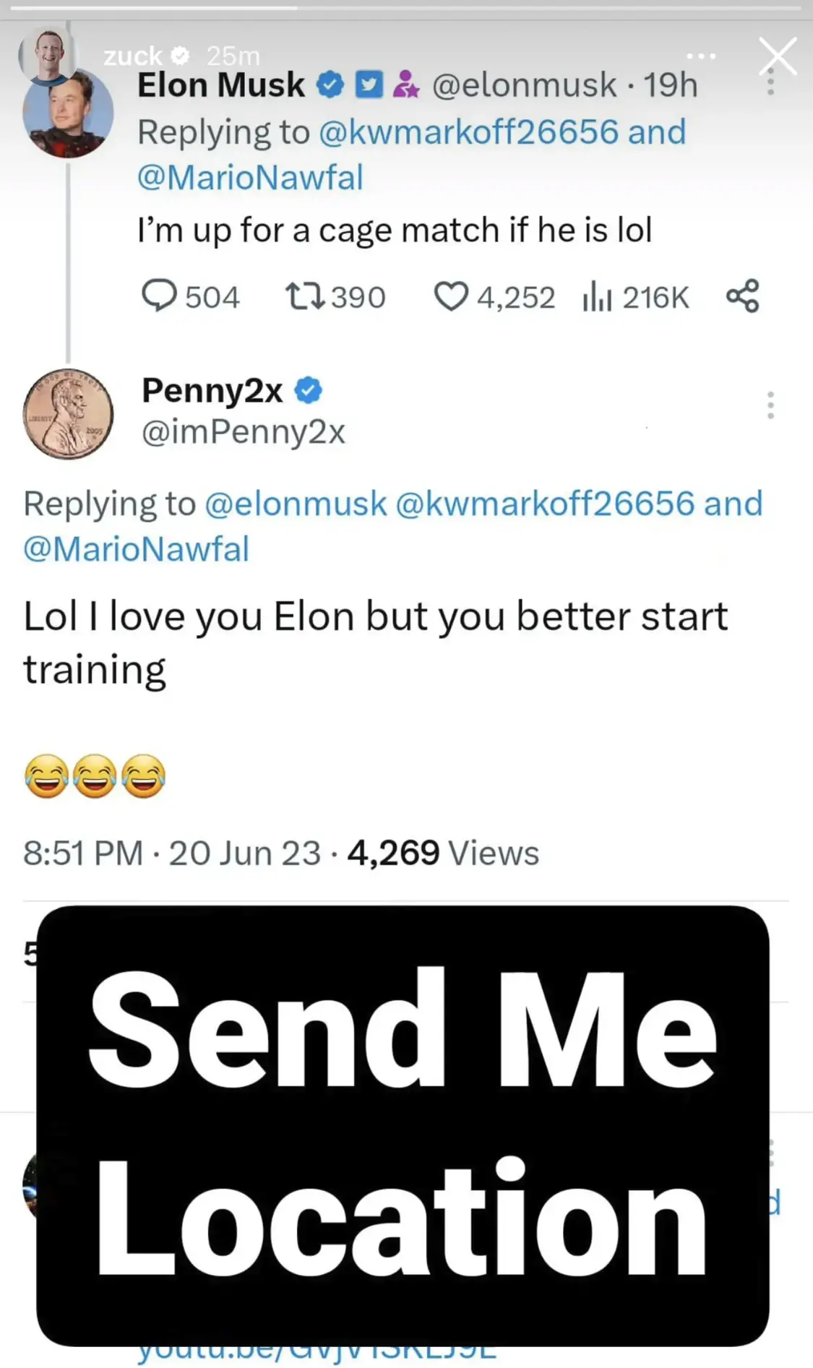Screen dimensions: 813x1368
Task: Click the share icon on Elon Musk's tweet
Action: [743, 296]
